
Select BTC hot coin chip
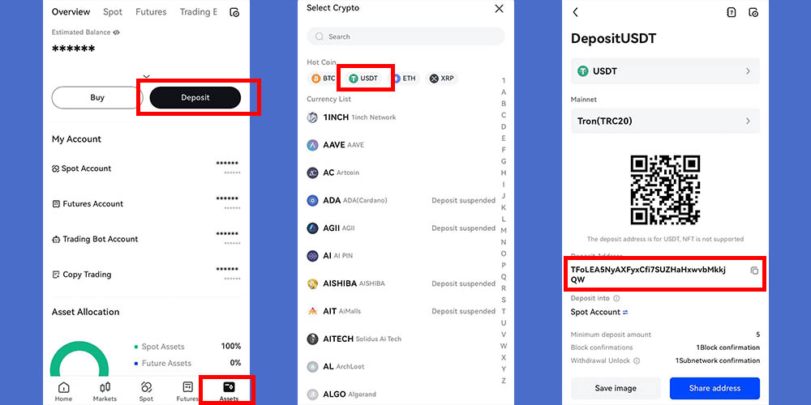[323, 79]
